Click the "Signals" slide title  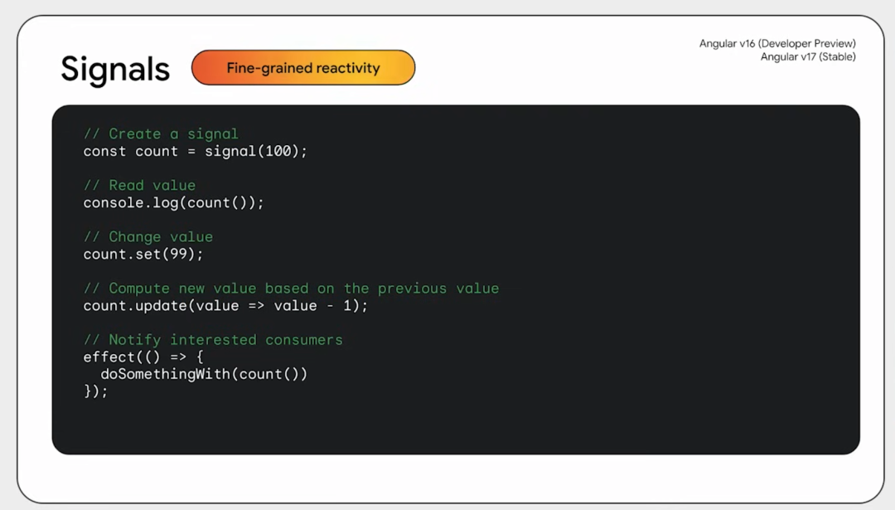(115, 70)
